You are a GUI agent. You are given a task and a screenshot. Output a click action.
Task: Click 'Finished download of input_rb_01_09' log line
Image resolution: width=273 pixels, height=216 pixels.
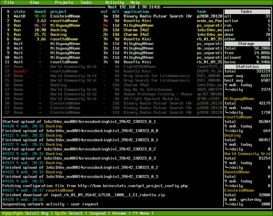tap(83, 195)
